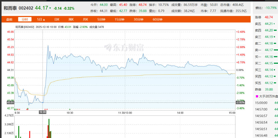Click the 买四 price 44.13
The height and width of the screenshot is (138, 278).
(x=269, y=76)
